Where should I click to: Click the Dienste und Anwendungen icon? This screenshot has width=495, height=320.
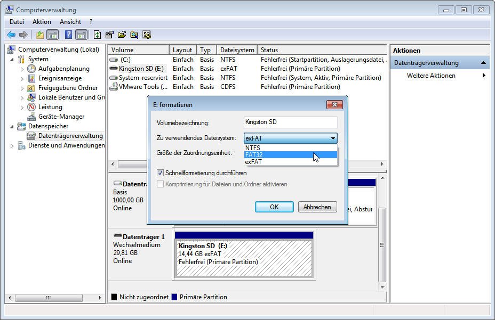click(x=21, y=145)
